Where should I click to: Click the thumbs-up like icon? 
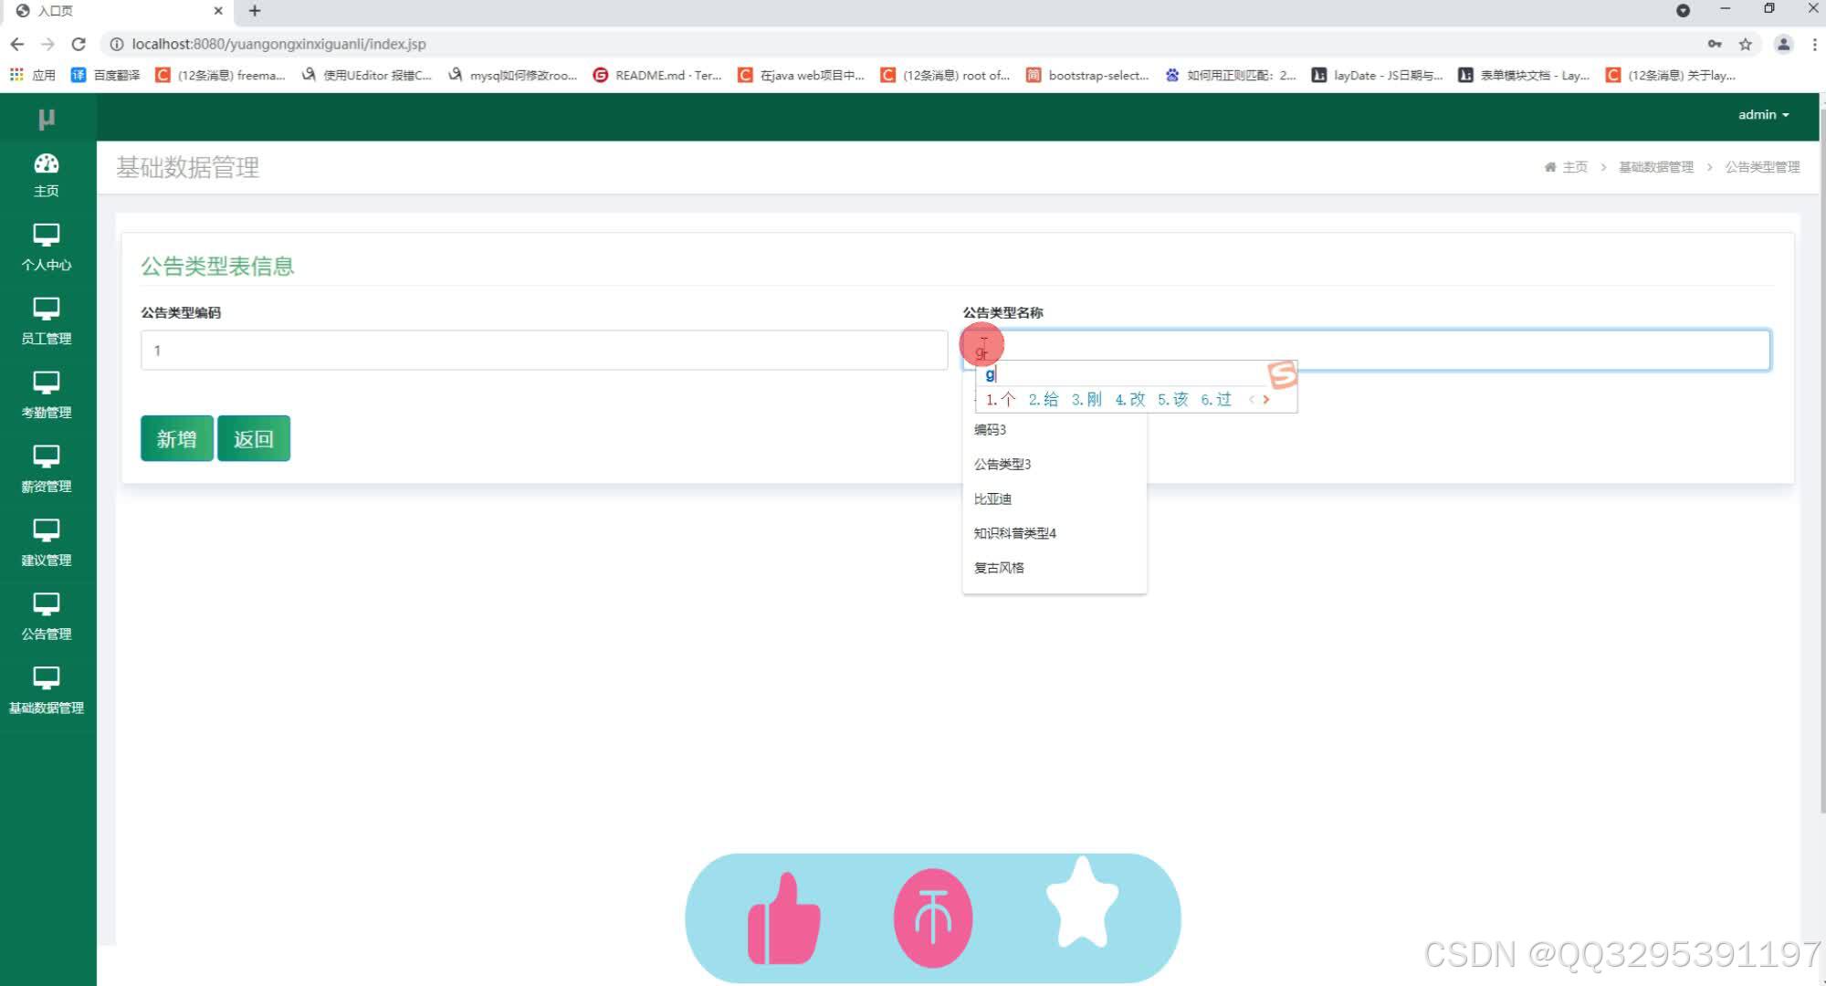(x=783, y=918)
